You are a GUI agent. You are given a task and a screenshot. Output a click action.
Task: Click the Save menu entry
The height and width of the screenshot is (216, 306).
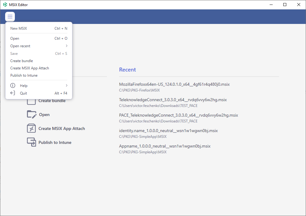pos(39,53)
